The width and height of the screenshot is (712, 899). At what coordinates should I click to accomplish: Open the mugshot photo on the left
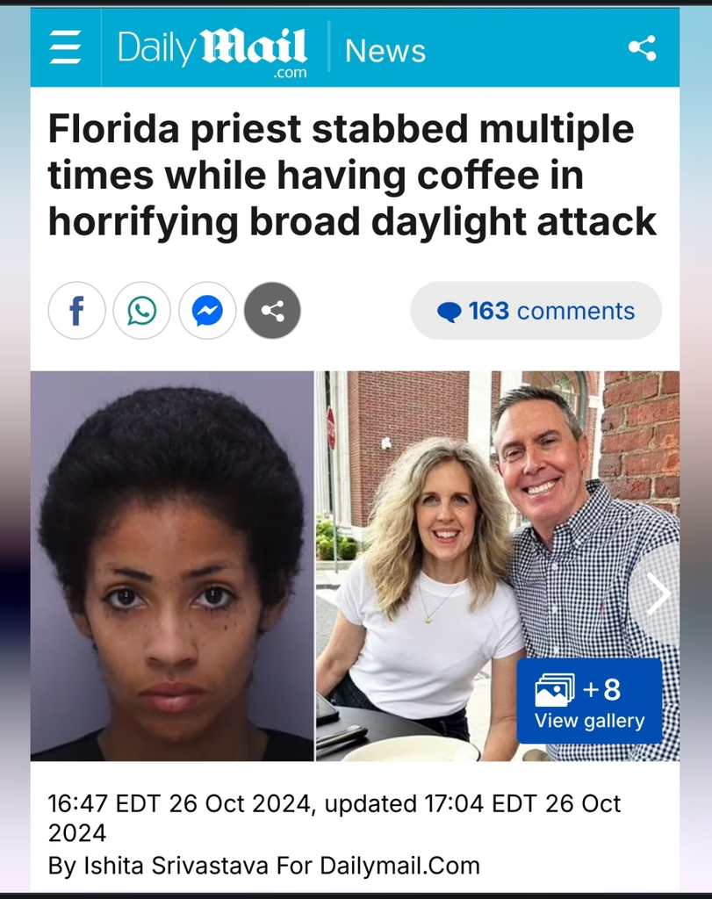172,566
